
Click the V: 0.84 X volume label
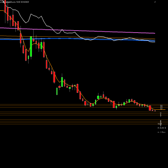(162, 128)
